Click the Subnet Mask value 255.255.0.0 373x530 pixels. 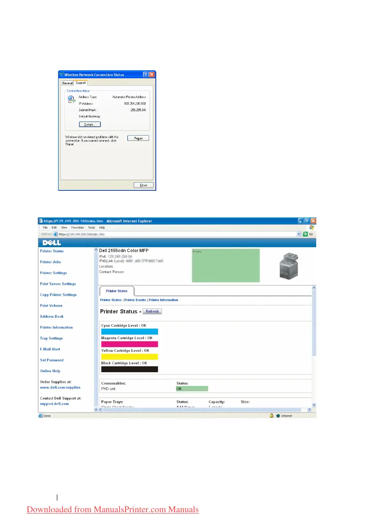pyautogui.click(x=139, y=110)
